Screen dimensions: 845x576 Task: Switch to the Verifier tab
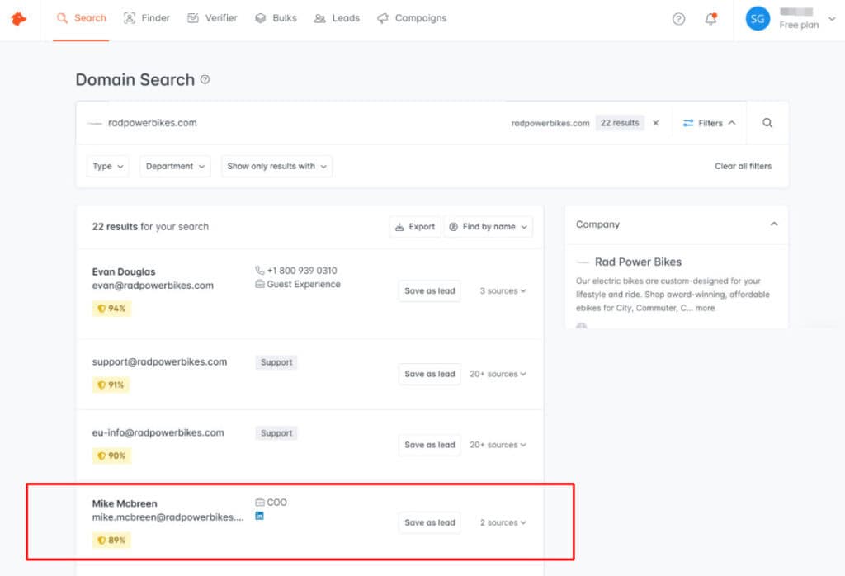(x=212, y=18)
